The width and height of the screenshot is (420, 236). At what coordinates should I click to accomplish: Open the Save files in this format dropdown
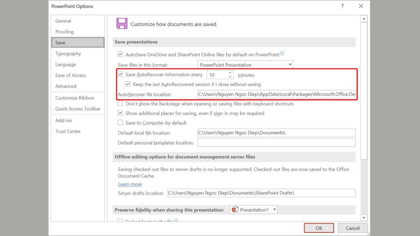(x=245, y=65)
